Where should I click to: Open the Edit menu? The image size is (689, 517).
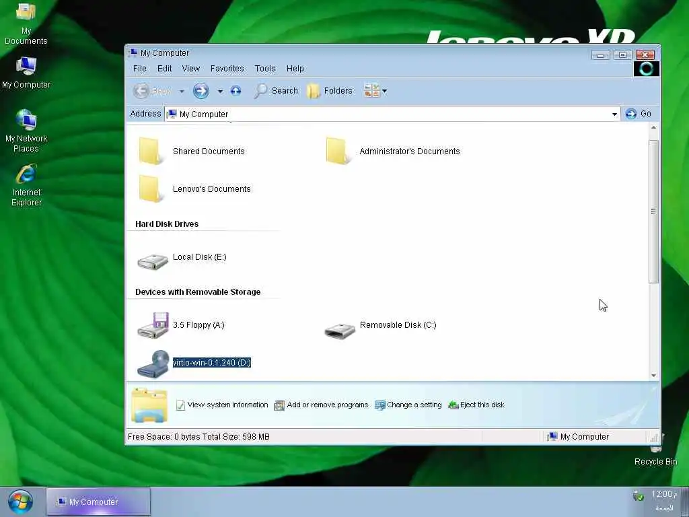[164, 69]
